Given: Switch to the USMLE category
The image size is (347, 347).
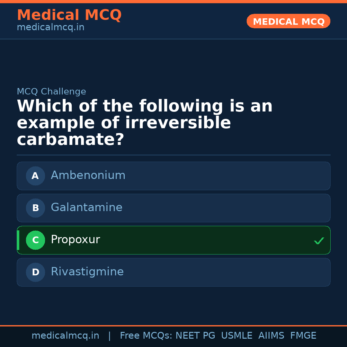Looking at the screenshot, I should pos(237,335).
